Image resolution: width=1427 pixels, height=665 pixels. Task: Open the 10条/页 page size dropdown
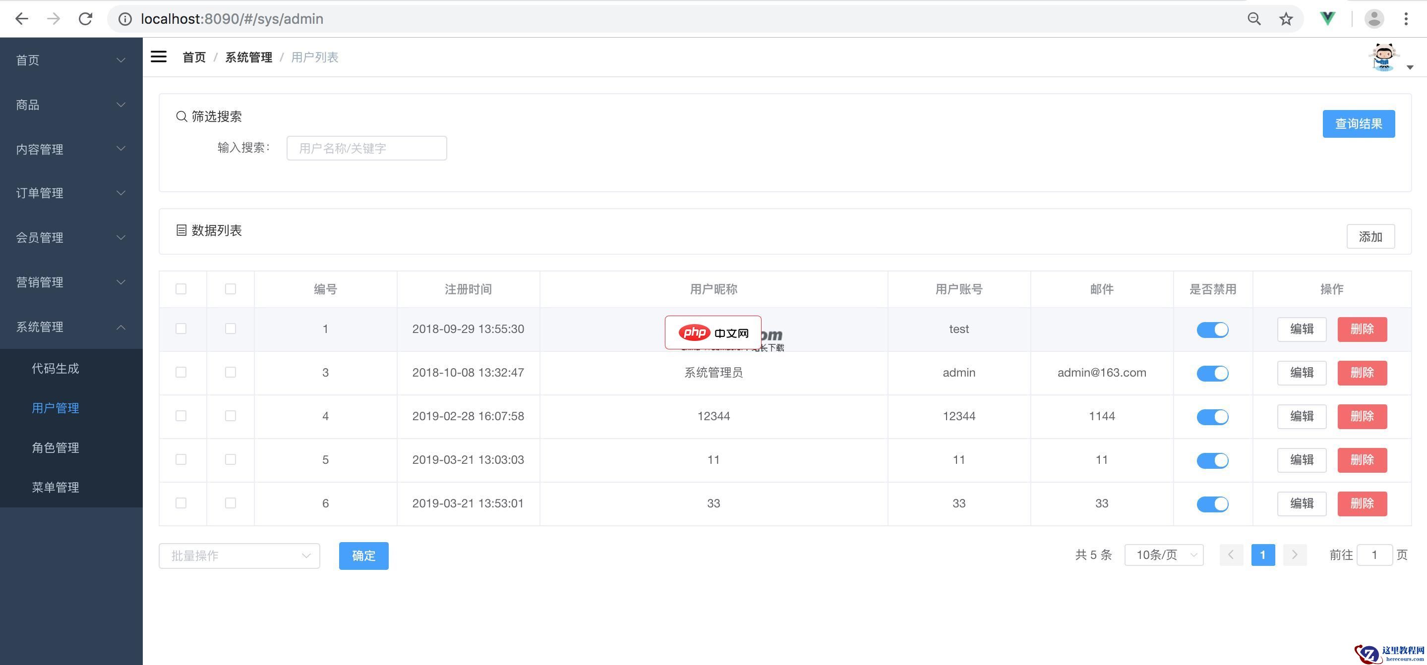tap(1163, 554)
